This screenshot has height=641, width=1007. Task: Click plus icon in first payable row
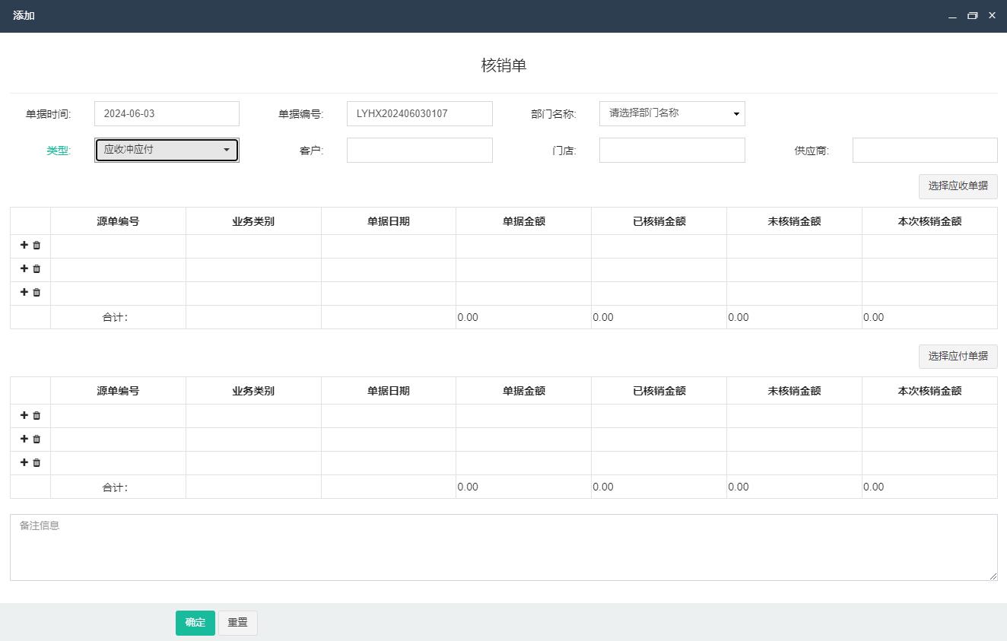[24, 415]
